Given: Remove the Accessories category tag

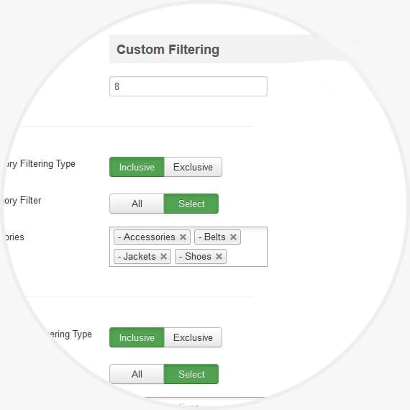Looking at the screenshot, I should click(183, 237).
